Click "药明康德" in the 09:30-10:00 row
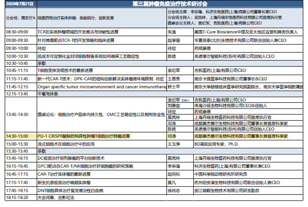Viewport: 308px width, 207px height. pos(203,48)
